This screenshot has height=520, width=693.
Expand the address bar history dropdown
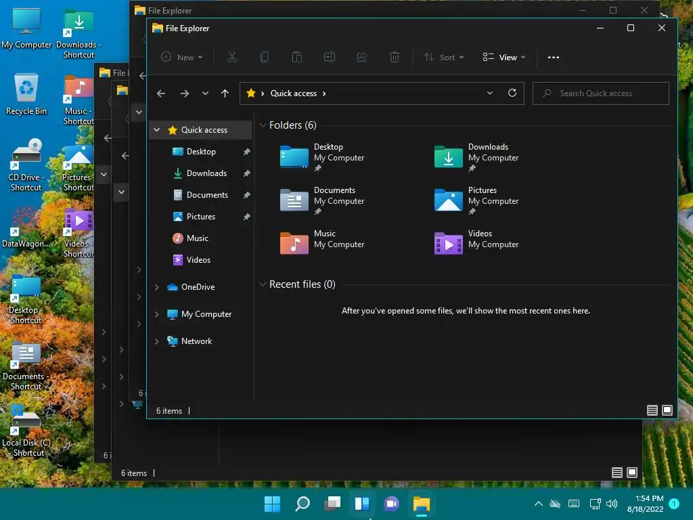point(490,93)
